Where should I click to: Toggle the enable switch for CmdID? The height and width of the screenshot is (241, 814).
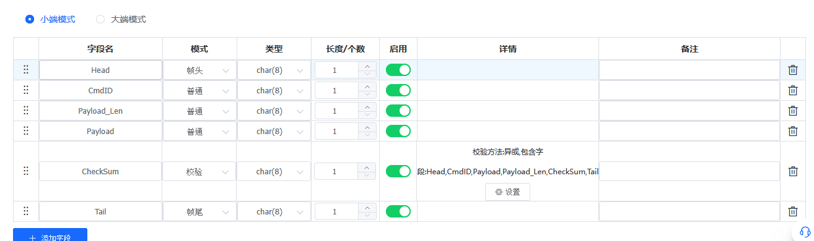[x=398, y=90]
